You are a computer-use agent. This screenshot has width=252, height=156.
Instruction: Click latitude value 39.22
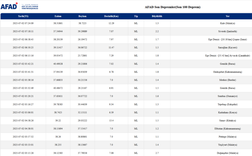click(x=58, y=120)
